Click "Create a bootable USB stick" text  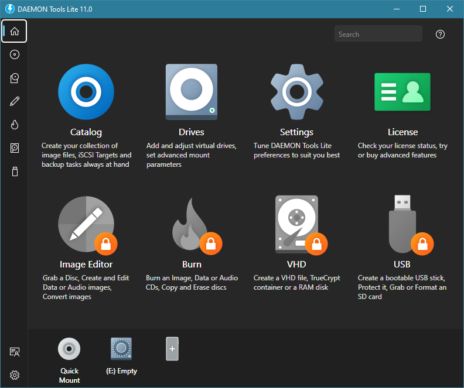pyautogui.click(x=401, y=278)
